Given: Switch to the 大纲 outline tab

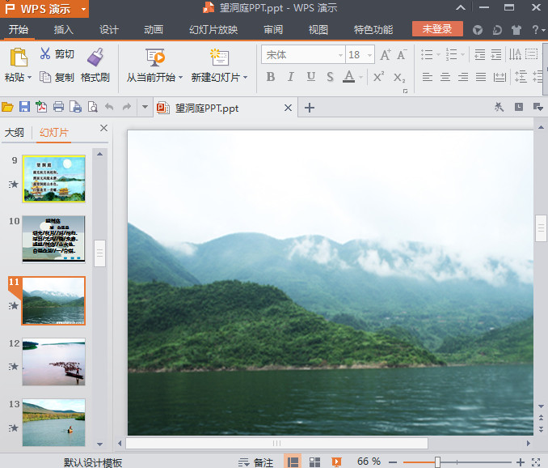Looking at the screenshot, I should [15, 133].
